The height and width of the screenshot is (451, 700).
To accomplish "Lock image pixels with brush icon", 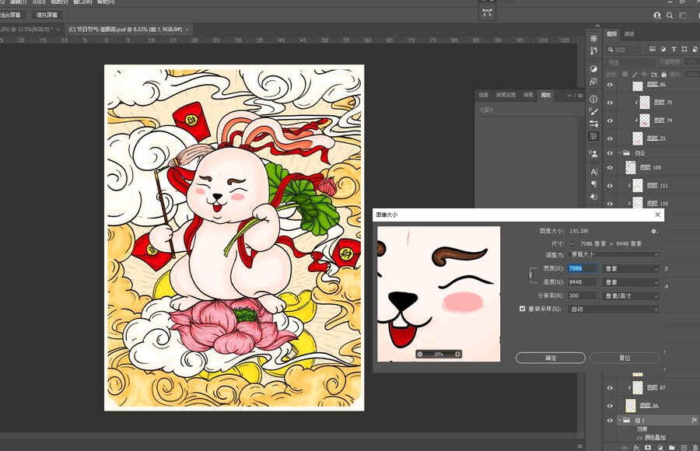I will pos(635,74).
